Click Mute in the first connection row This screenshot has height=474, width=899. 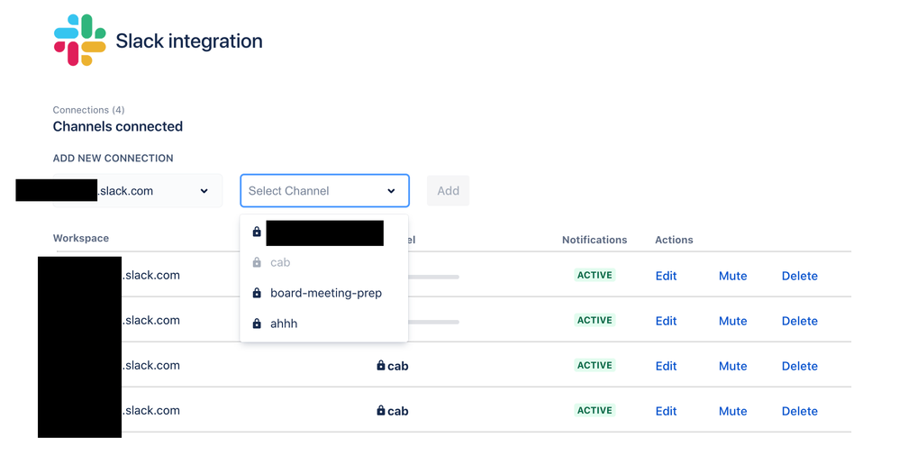coord(732,276)
